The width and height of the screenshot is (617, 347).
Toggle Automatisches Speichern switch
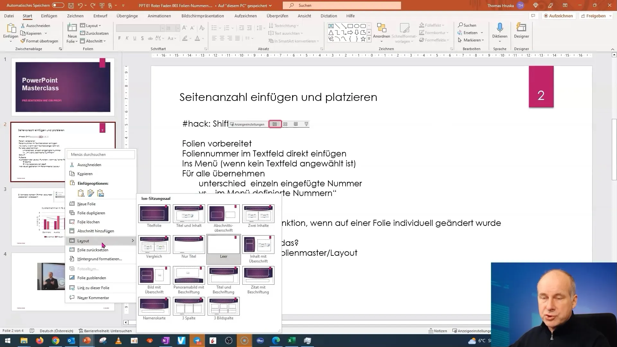click(57, 5)
